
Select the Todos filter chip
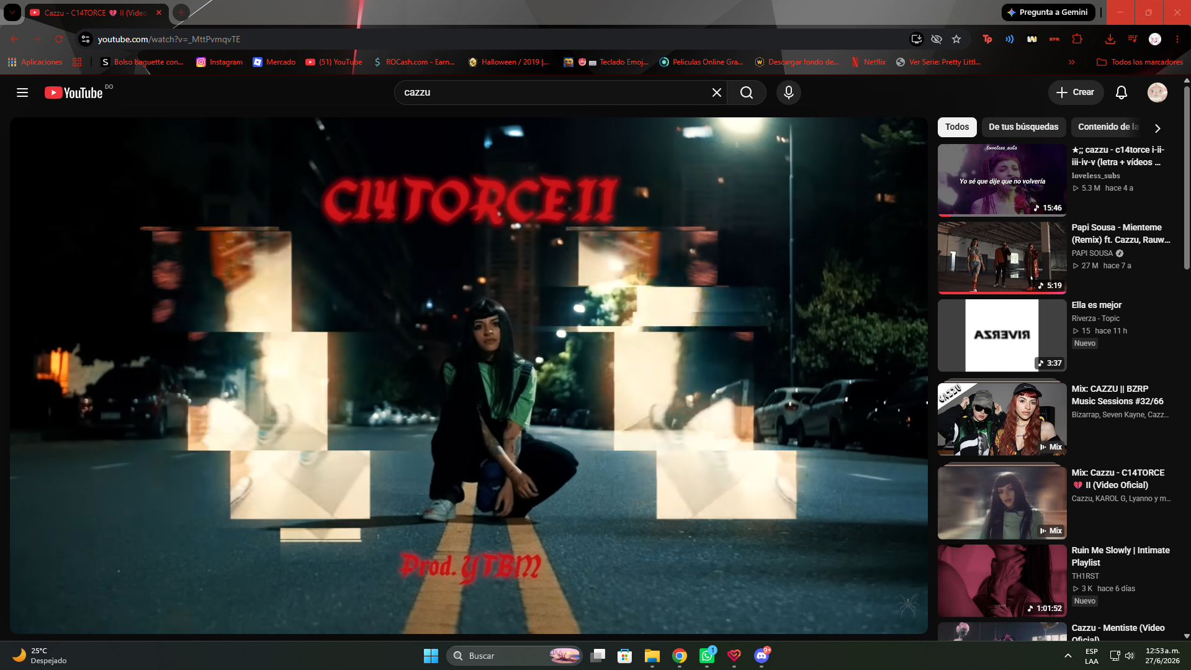[957, 127]
